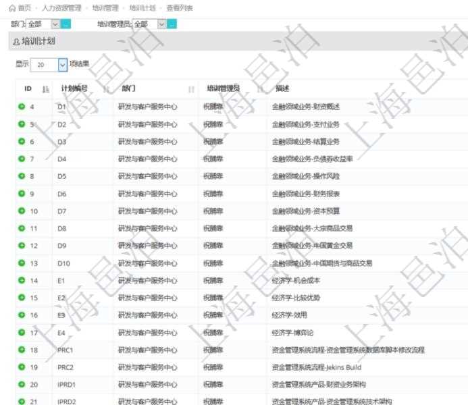468x405 pixels.
Task: Click the 描述 column header
Action: (282, 88)
